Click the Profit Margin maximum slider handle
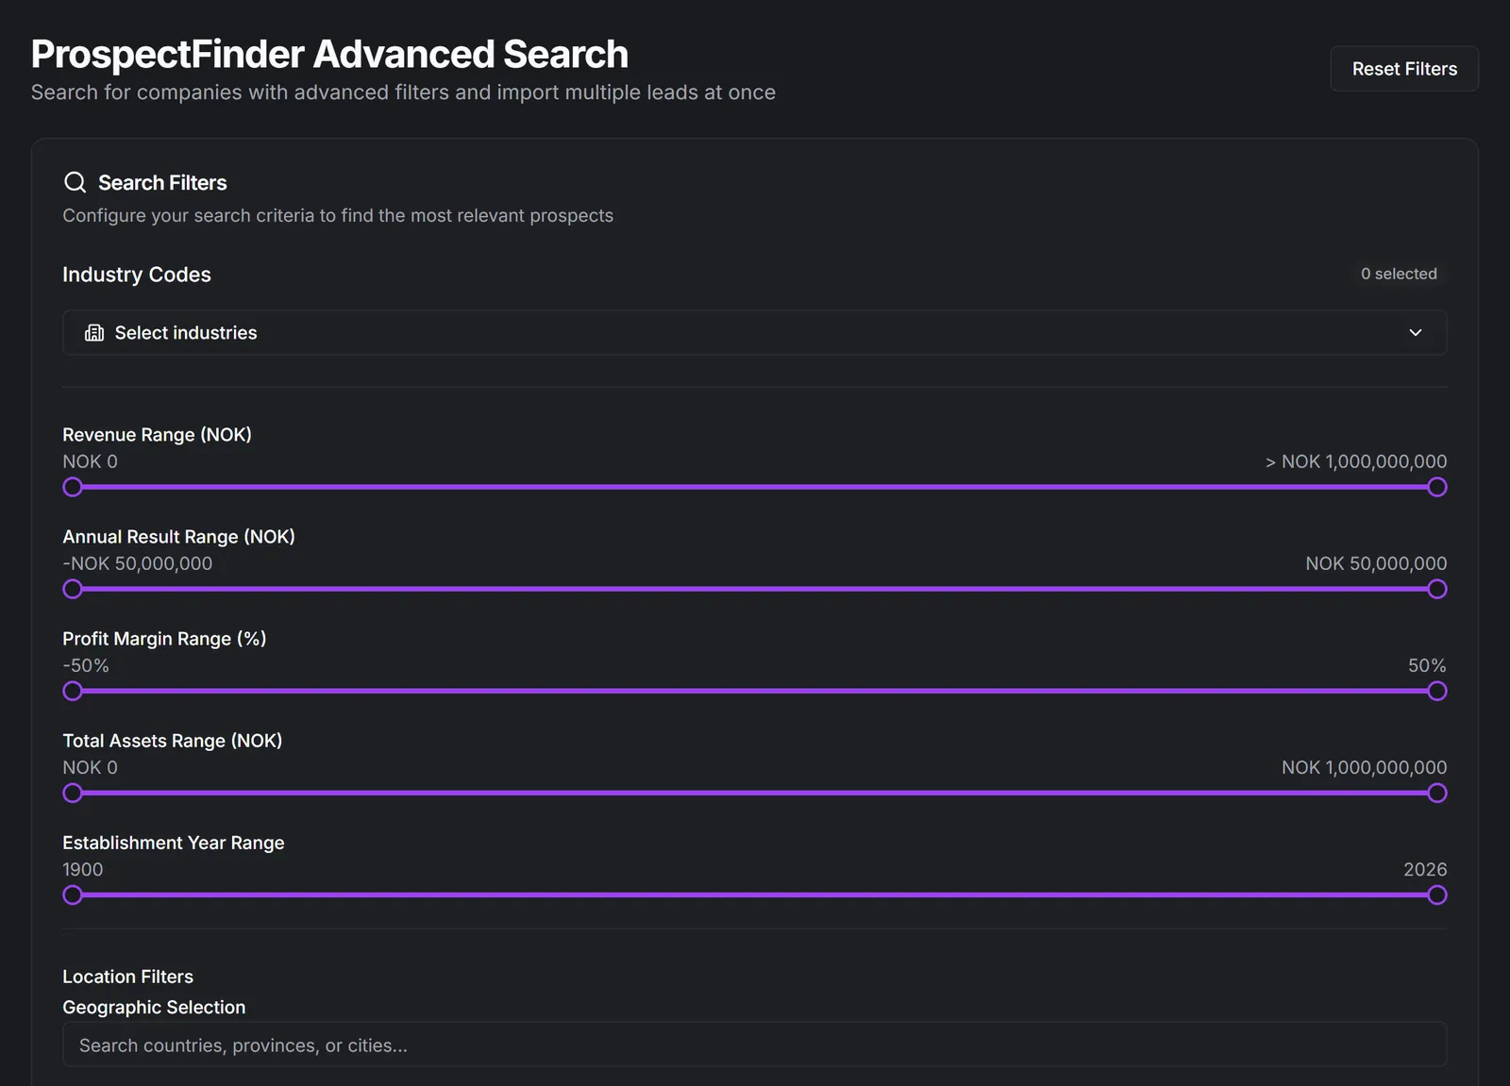This screenshot has height=1086, width=1510. point(1436,691)
